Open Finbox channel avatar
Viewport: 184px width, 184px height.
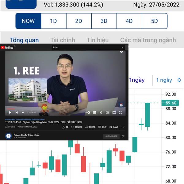pos(9,136)
